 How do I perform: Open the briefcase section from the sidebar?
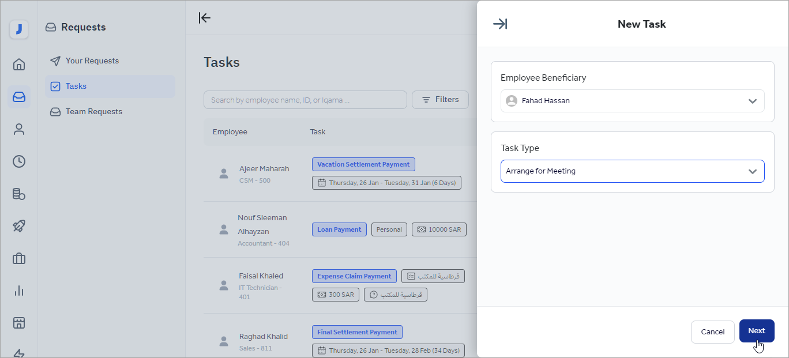(x=19, y=258)
